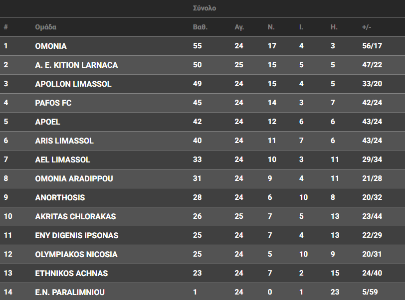Screen dimensions: 405x300
Task: Sort standings by Βαθ. points column
Action: click(200, 27)
